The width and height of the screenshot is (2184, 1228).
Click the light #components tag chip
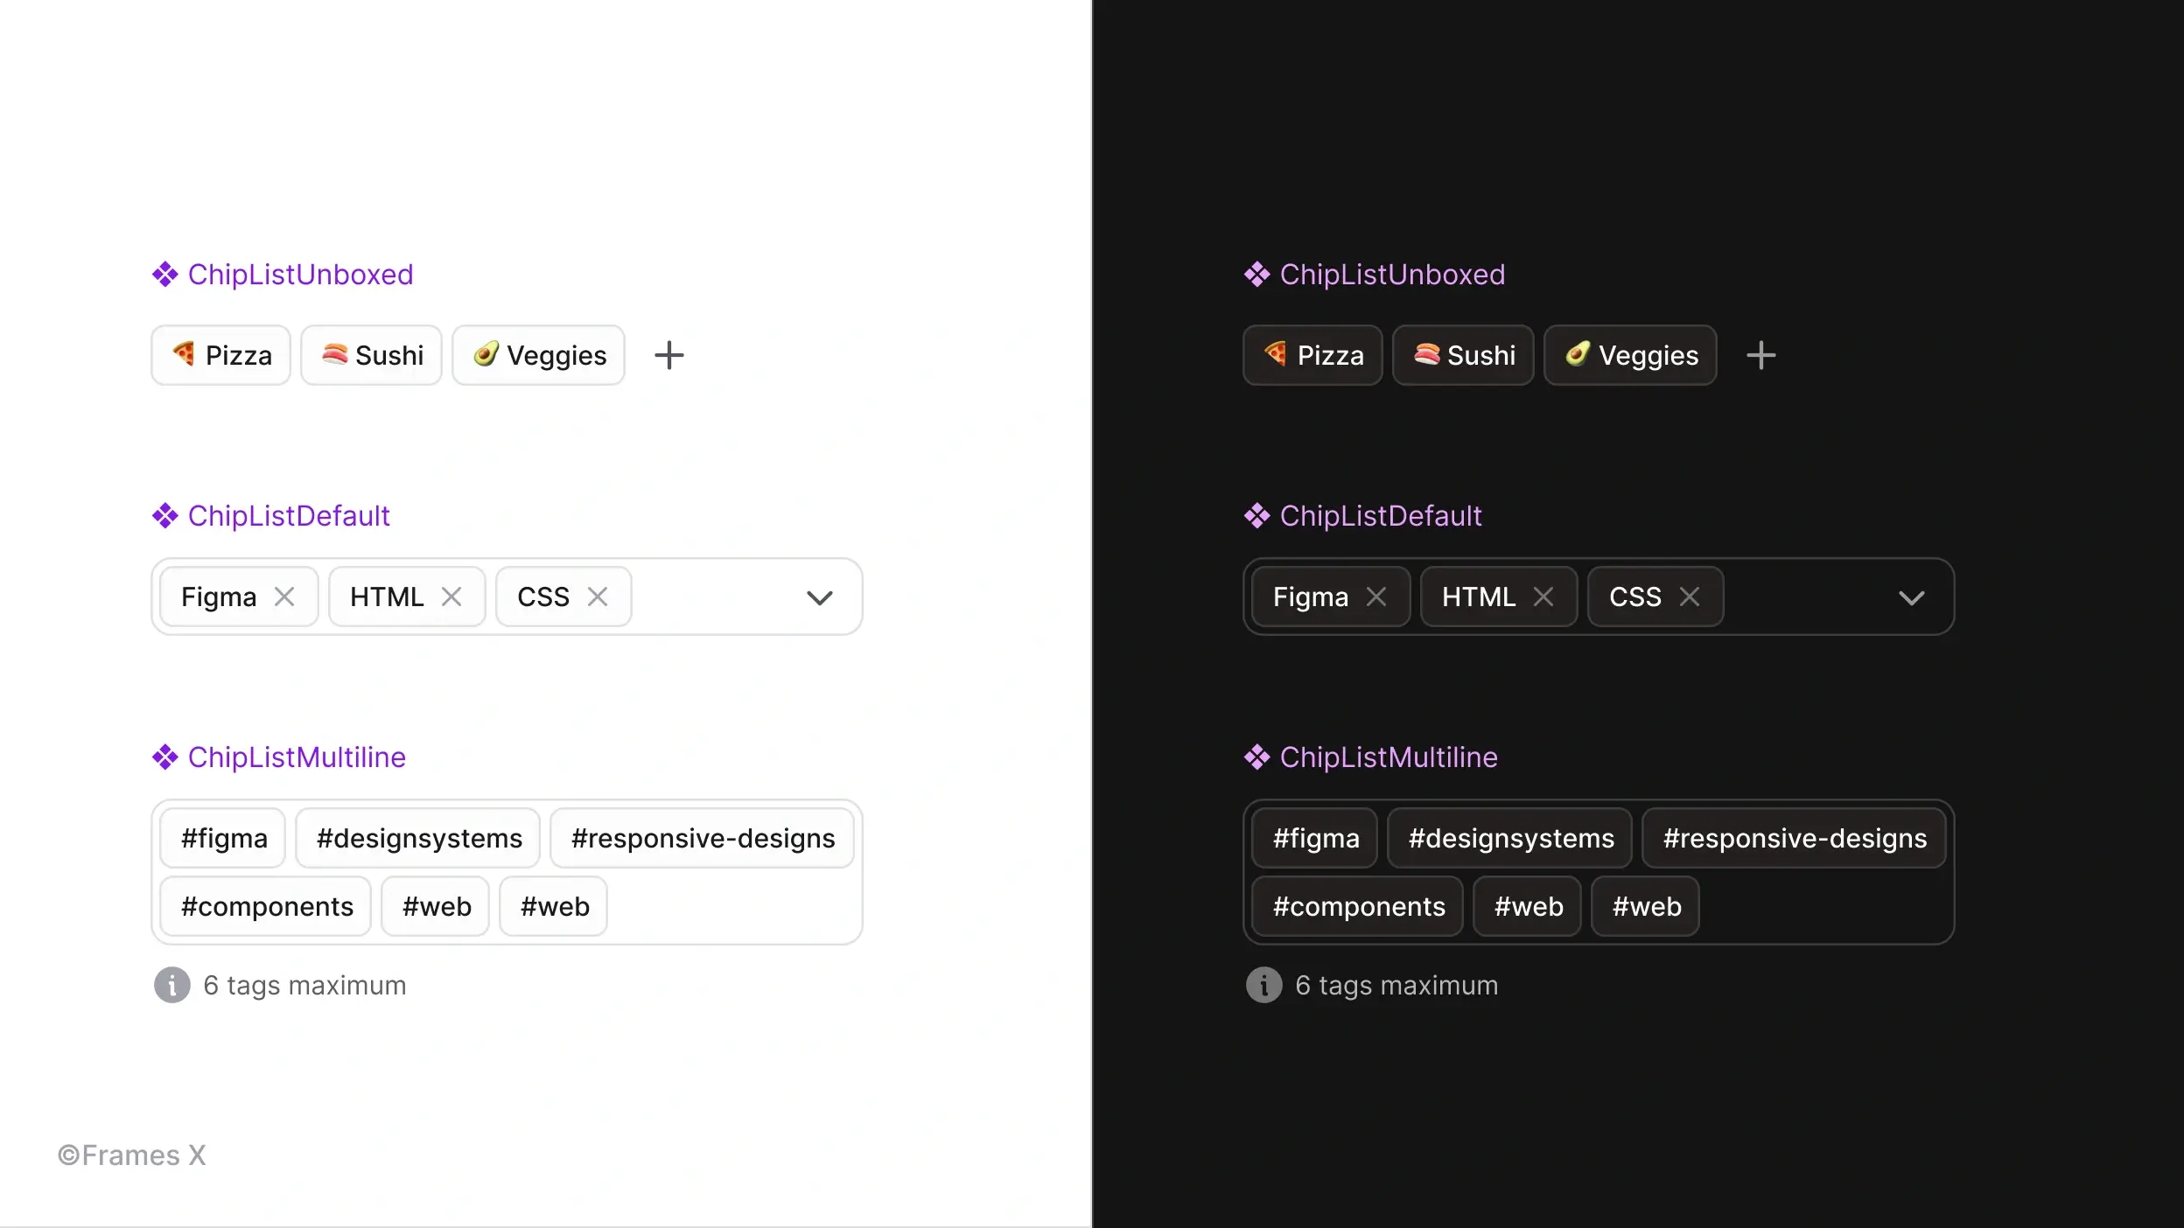[x=266, y=906]
